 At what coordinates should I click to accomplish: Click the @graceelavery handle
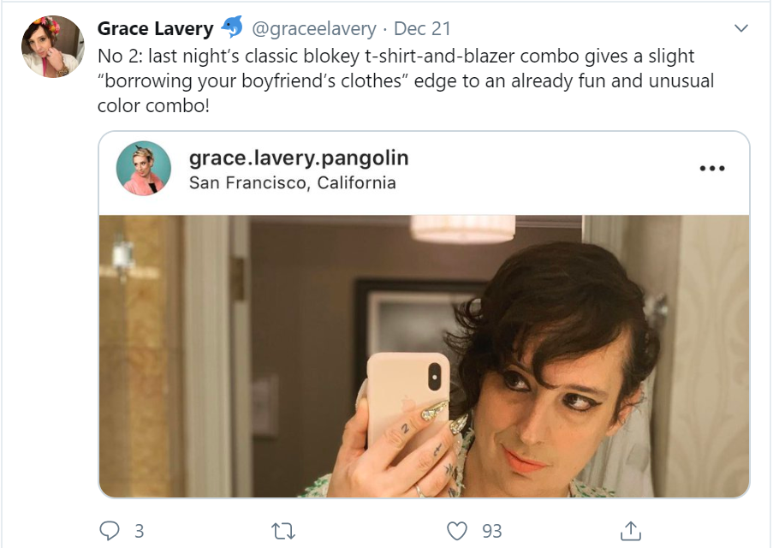pos(313,28)
